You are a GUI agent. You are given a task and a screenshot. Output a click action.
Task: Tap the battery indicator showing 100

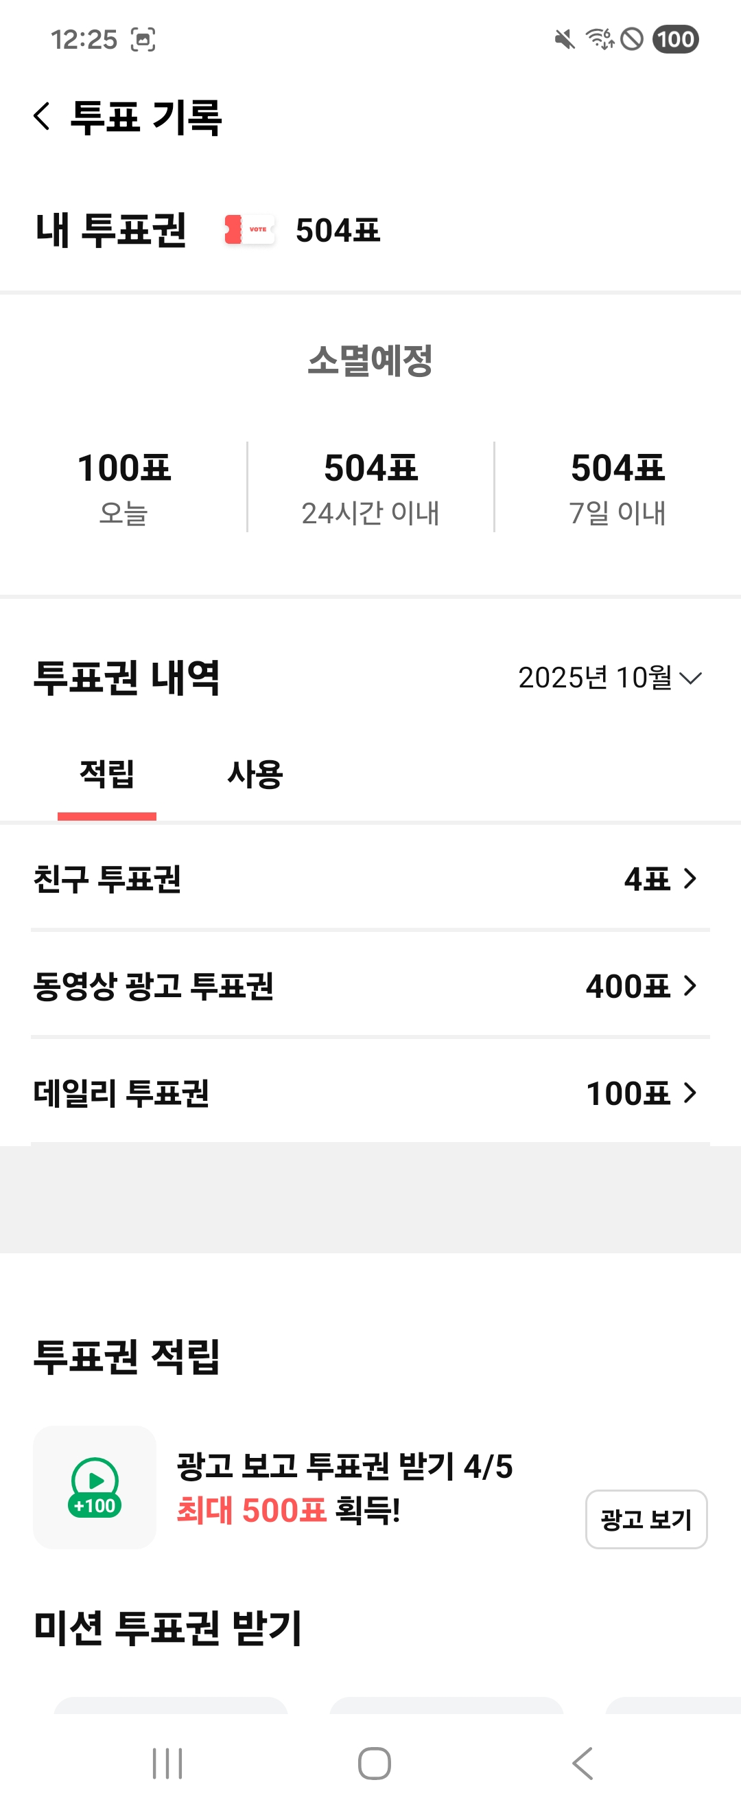pos(675,39)
